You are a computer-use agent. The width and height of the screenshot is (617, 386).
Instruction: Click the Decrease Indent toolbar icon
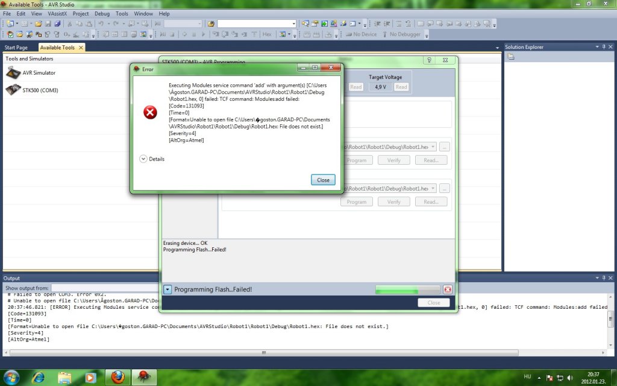point(377,24)
